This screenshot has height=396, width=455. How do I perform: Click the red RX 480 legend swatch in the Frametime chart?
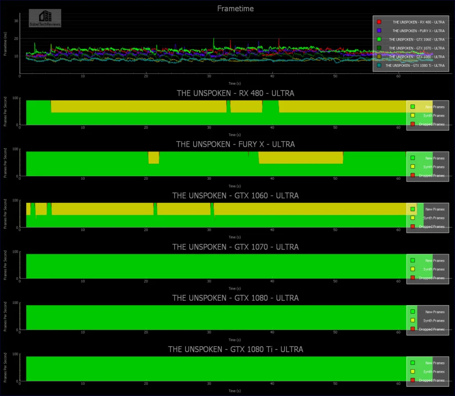point(379,22)
